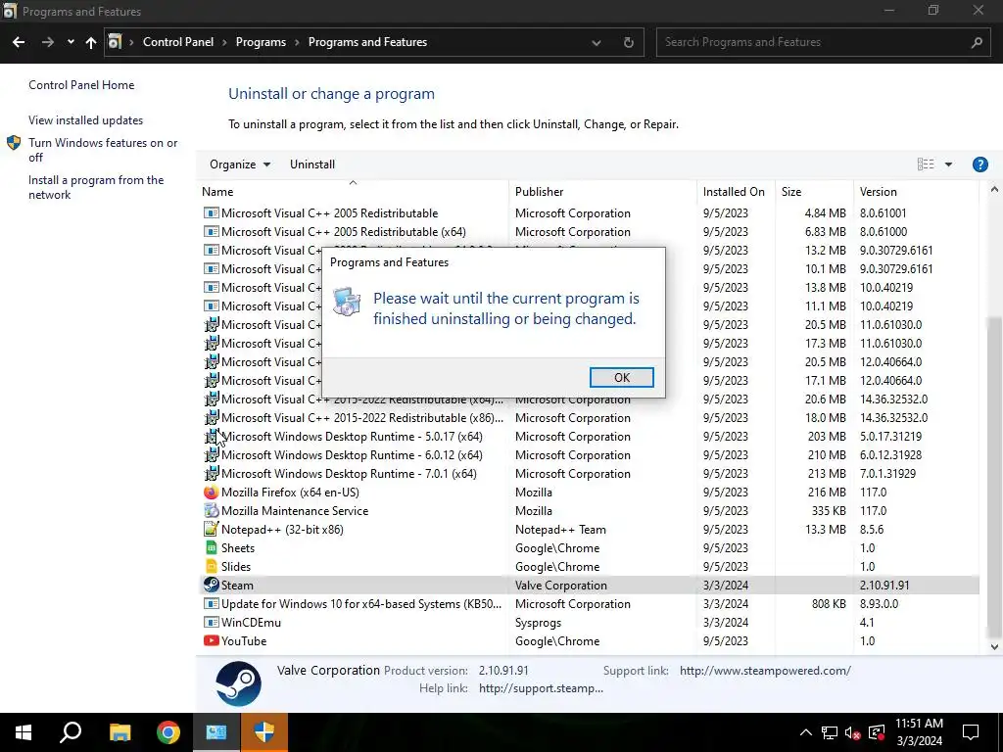Open Control Panel Home link
1003x752 pixels.
[81, 85]
